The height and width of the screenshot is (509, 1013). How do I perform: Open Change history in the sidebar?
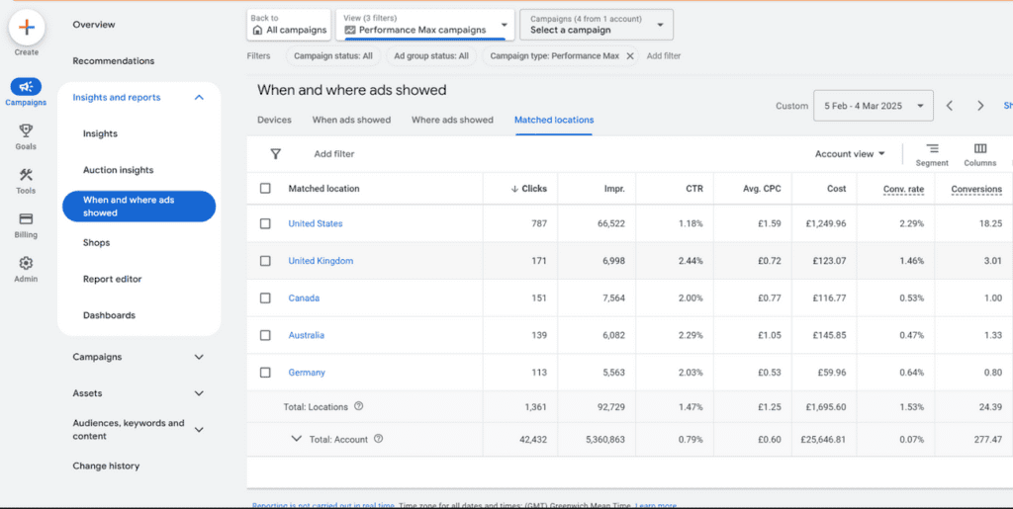[x=106, y=466]
